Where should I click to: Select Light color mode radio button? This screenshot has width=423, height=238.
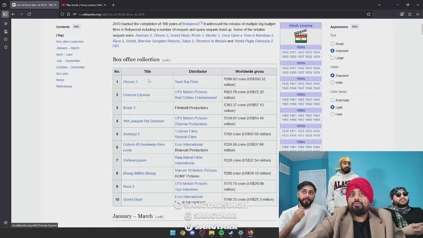pos(332,107)
